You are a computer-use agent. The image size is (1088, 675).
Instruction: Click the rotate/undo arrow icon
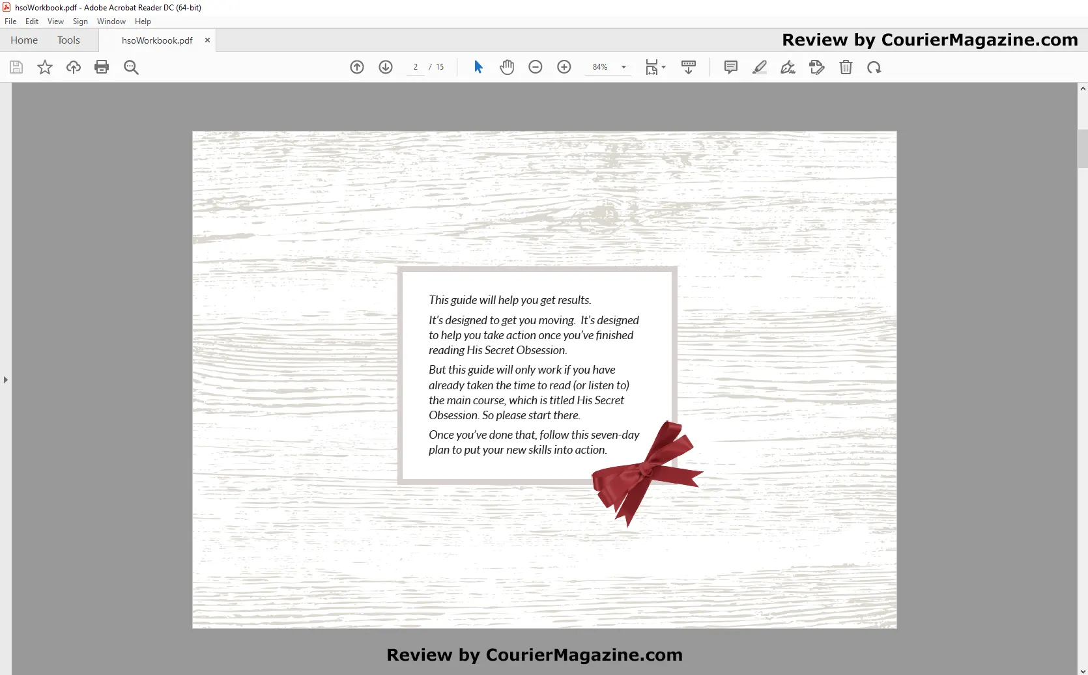874,67
